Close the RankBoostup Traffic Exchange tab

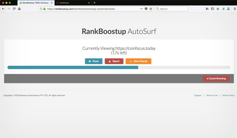click(52, 3)
